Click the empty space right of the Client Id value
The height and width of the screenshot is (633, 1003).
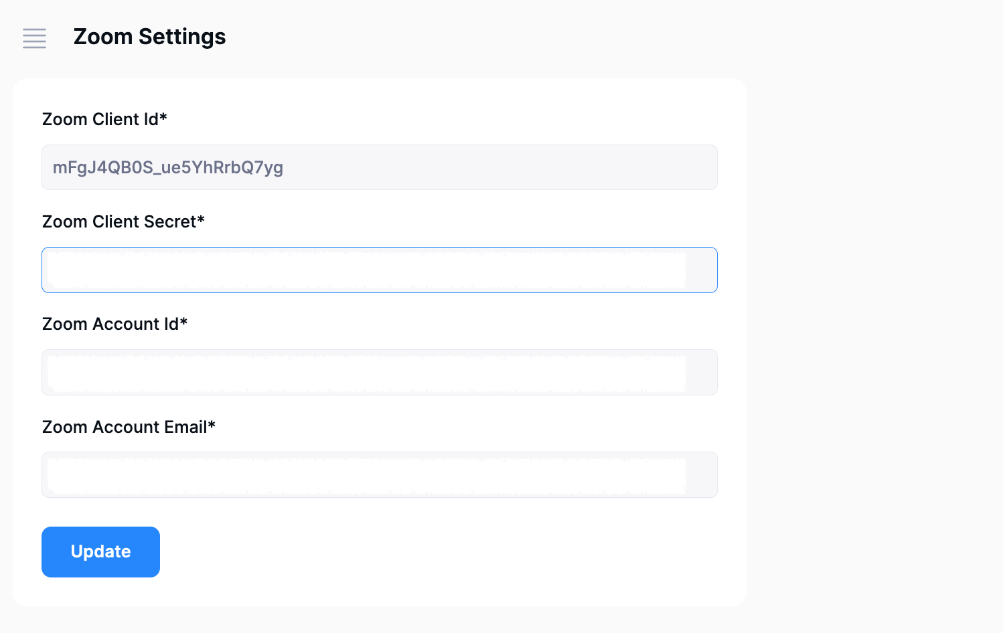[502, 167]
